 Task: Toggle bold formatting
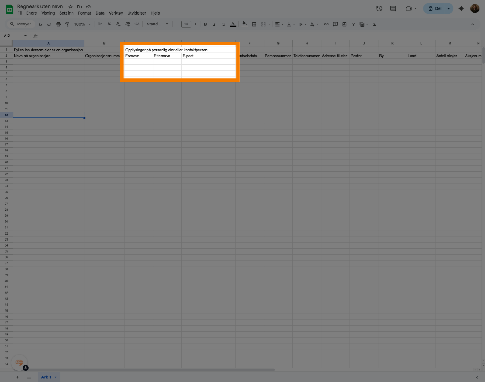click(x=205, y=24)
